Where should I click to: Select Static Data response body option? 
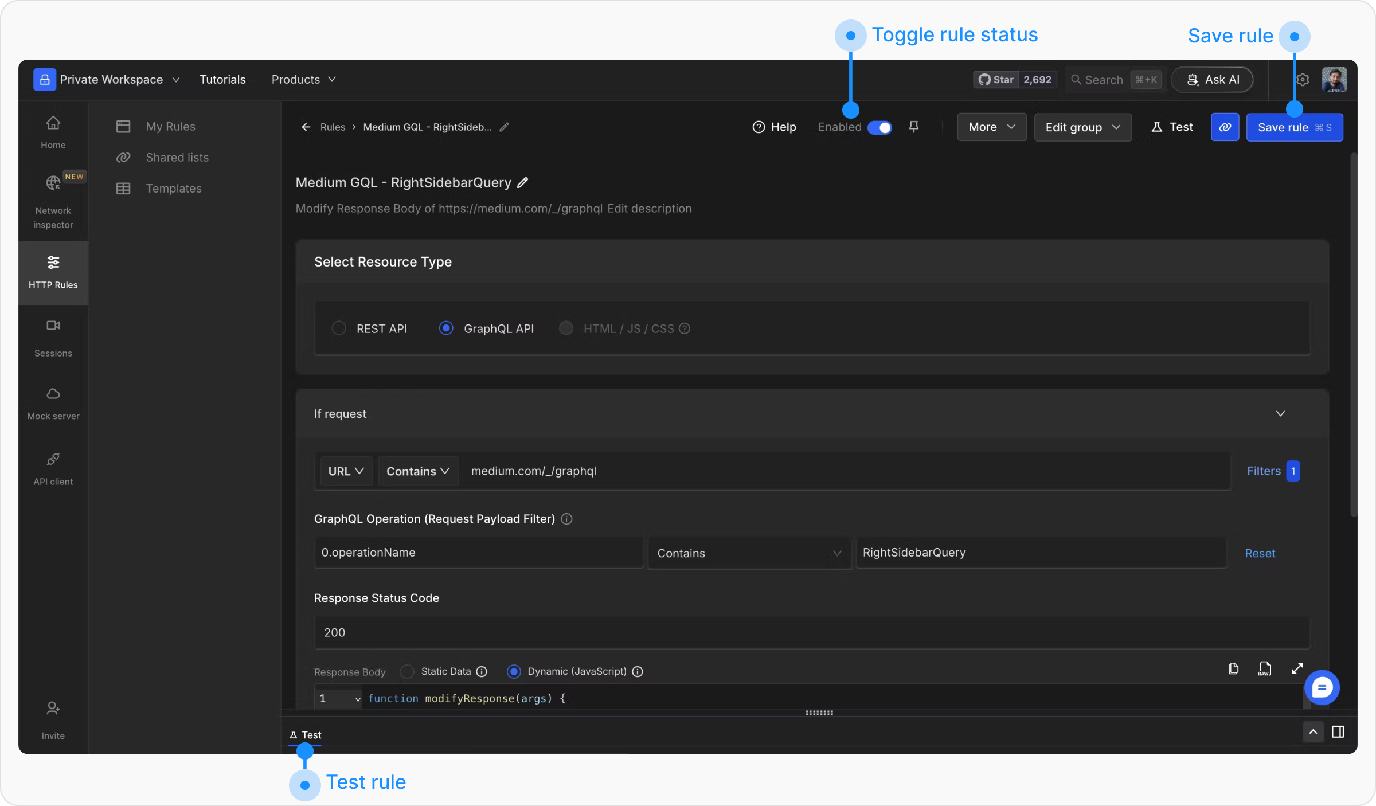[x=407, y=671]
